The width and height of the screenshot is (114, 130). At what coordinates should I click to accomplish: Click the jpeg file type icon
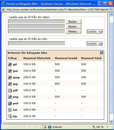point(10,77)
